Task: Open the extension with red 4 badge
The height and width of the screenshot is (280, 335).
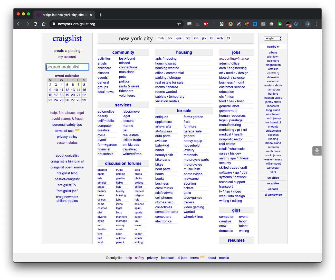Action: (288, 24)
